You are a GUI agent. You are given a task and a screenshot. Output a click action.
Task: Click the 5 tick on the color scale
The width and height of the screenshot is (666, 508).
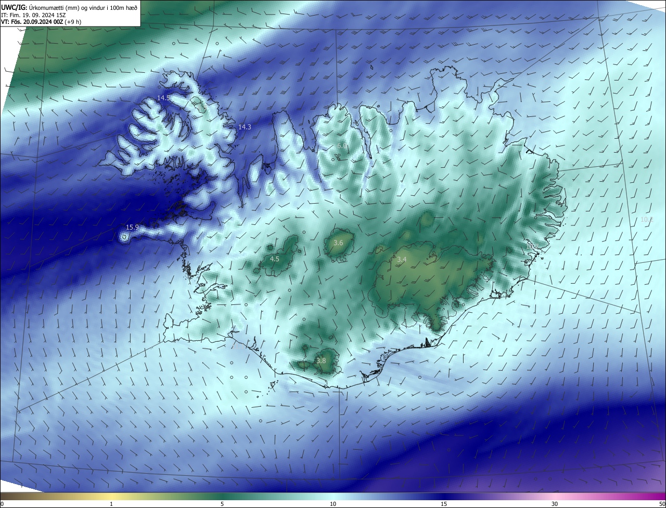tap(222, 504)
